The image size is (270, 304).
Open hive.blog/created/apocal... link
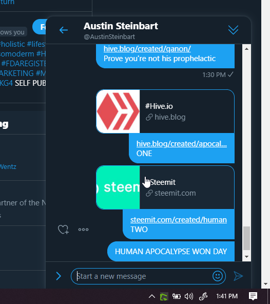click(x=181, y=144)
